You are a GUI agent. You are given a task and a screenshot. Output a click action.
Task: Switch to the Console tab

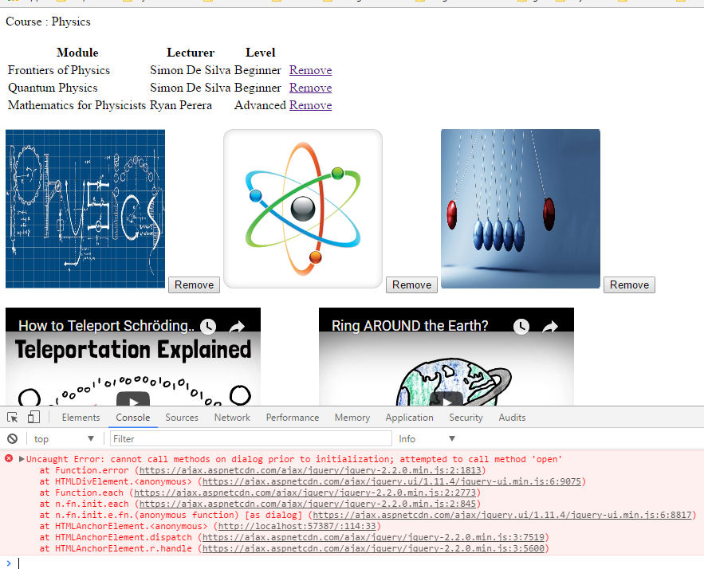[133, 418]
